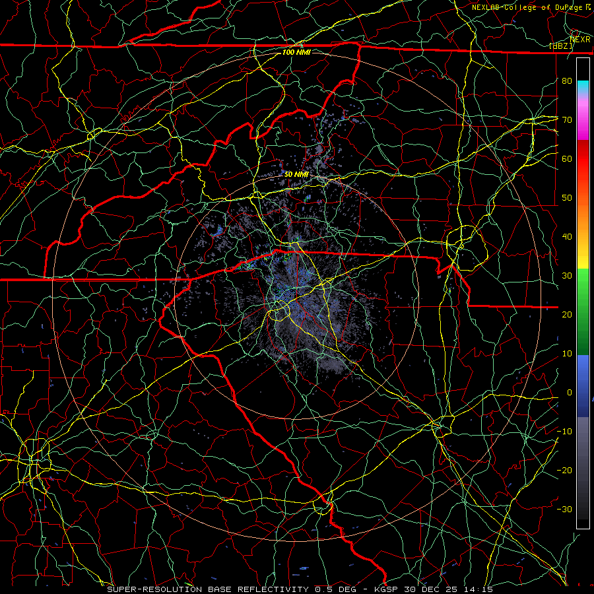Click the 10 value on dBZ scale
Screen dimensions: 594x594
tap(567, 354)
